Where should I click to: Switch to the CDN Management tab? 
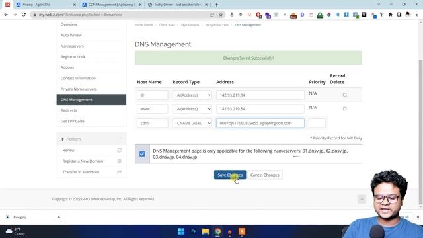click(111, 5)
